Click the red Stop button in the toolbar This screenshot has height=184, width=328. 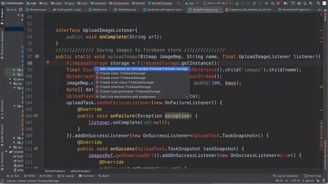click(x=278, y=4)
